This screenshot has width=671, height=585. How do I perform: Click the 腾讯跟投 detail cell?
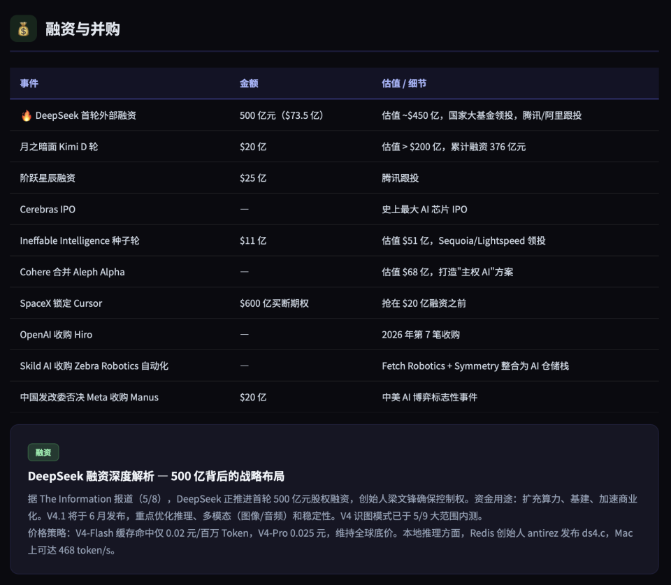[400, 178]
